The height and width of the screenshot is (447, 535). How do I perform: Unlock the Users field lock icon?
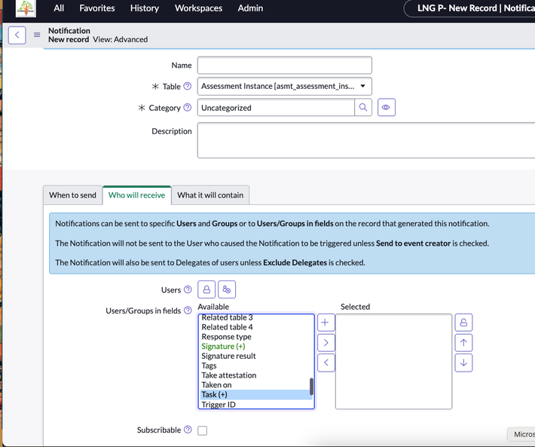point(206,289)
